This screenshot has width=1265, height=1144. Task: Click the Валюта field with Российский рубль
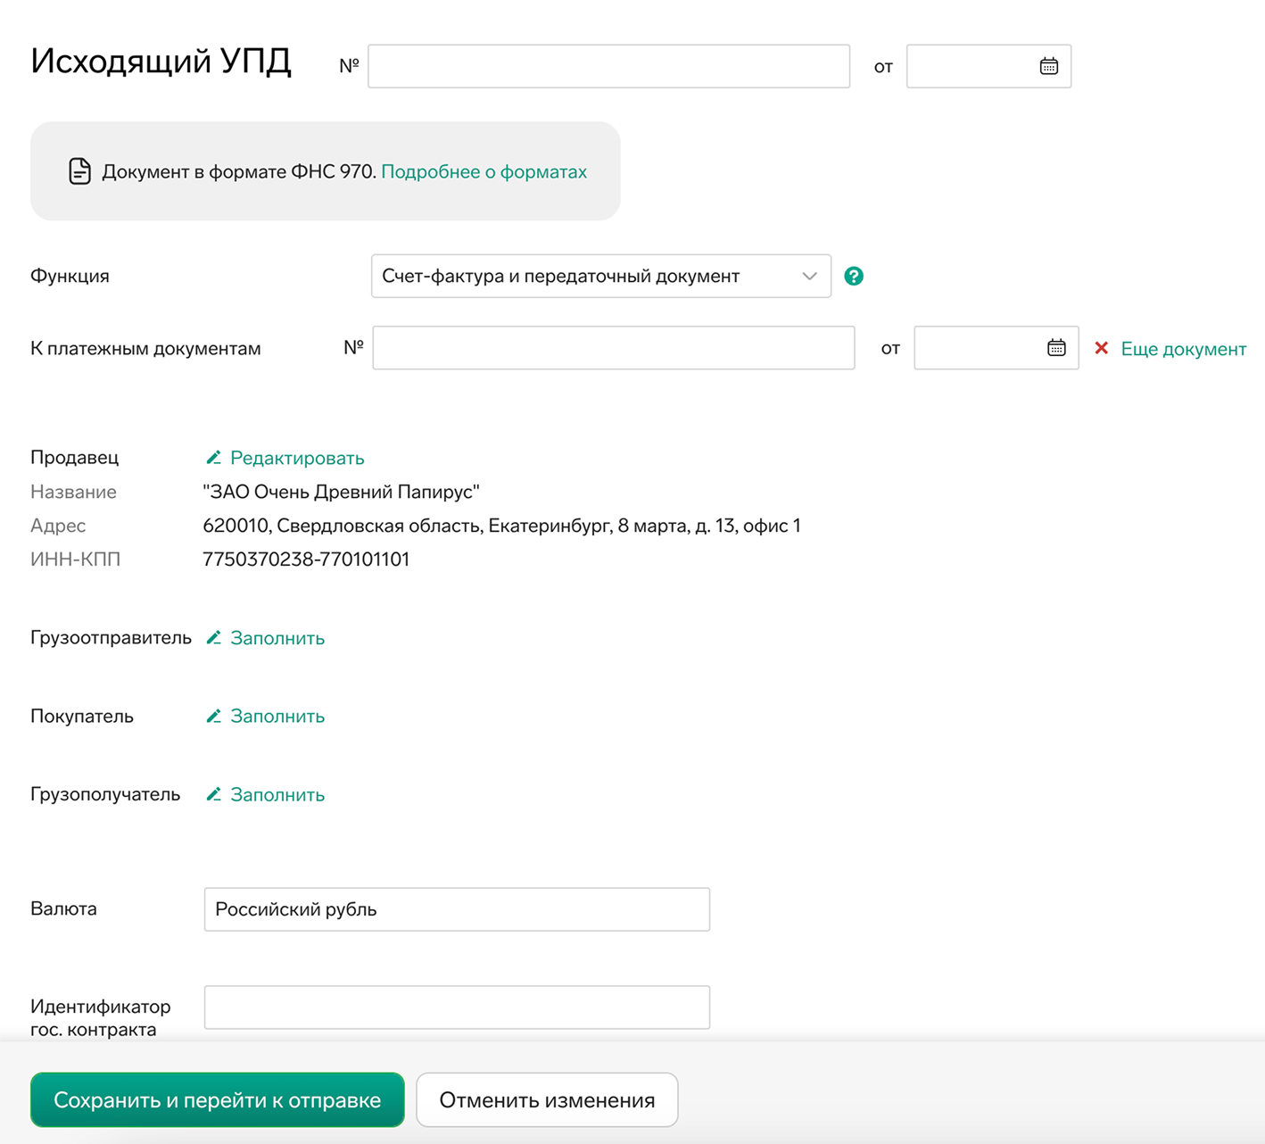point(457,909)
